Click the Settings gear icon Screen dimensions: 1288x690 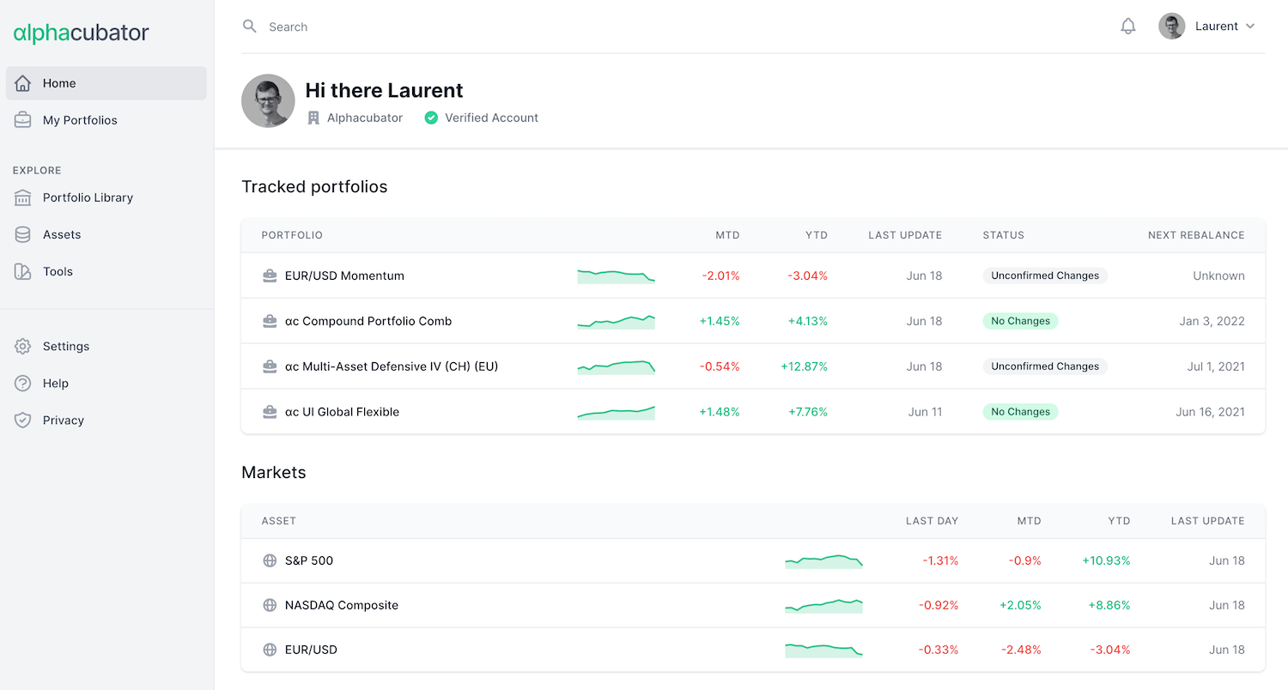coord(22,347)
